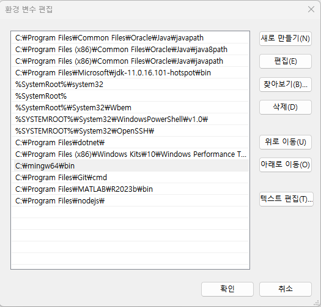Screen dimensions: 321x307
Task: Select the WindowsPowerShell\v1.0\ path entry
Action: tap(130, 119)
